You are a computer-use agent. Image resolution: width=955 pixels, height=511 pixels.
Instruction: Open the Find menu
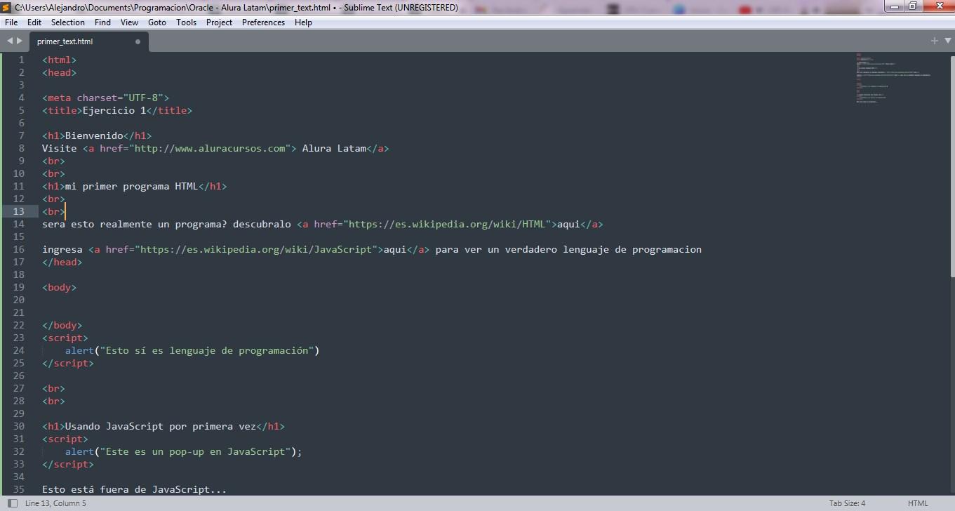coord(102,22)
